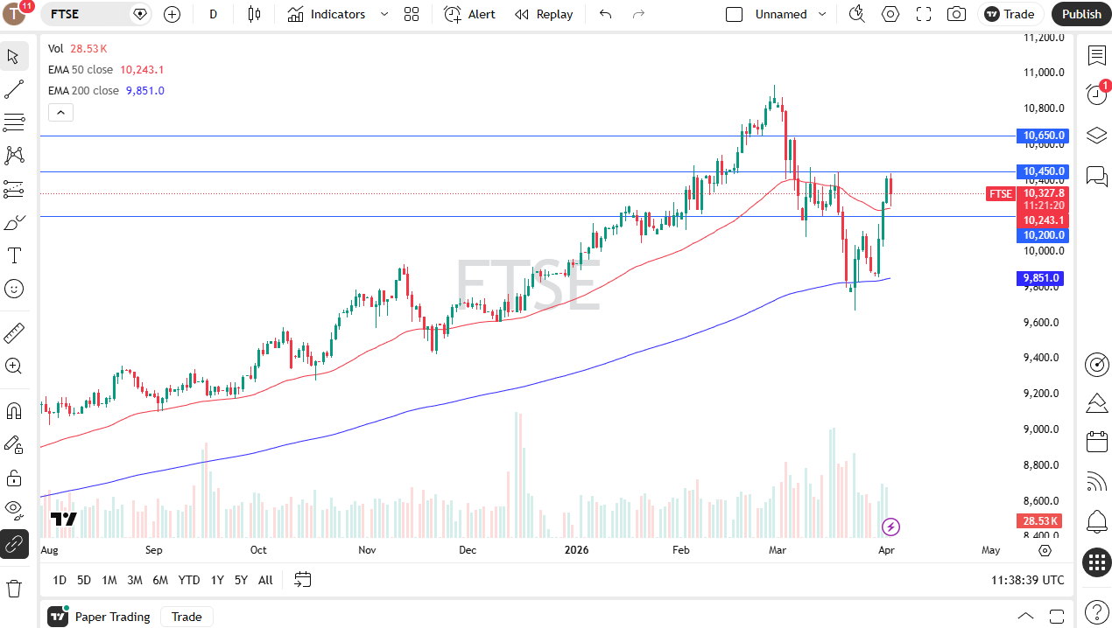Open the alerts panel
Viewport: 1112px width, 628px height.
click(1096, 94)
